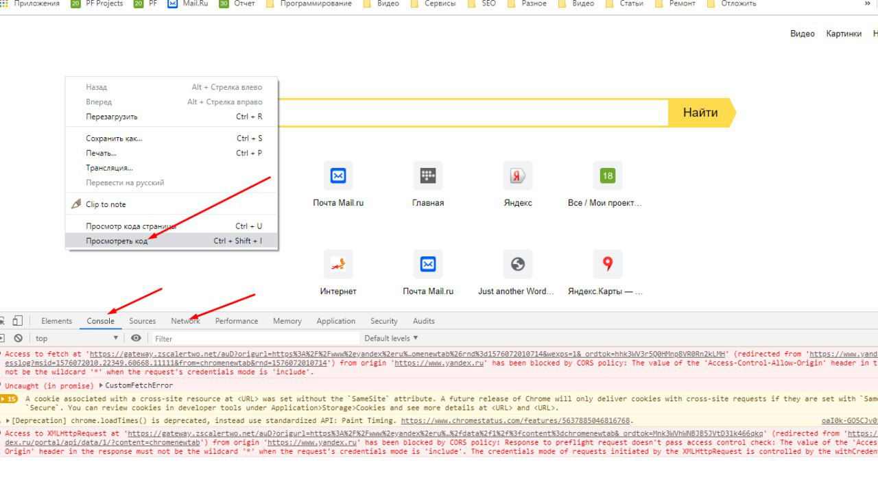Open Почта Mail.ru tile below Главная

click(x=428, y=264)
